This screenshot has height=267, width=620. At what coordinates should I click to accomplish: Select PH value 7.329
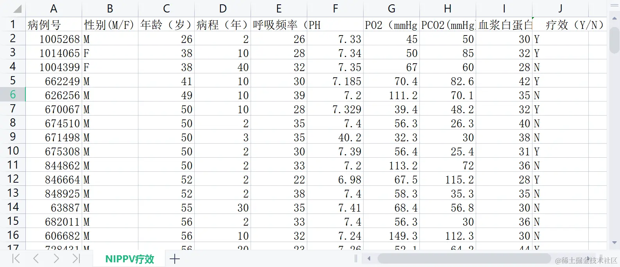[x=335, y=109]
